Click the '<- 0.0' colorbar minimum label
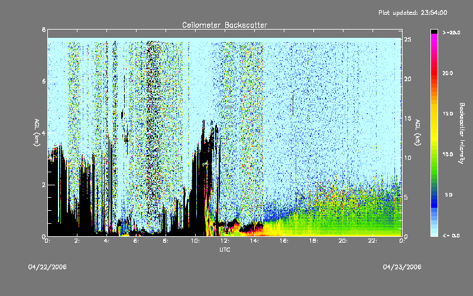This screenshot has height=296, width=473. tap(451, 236)
